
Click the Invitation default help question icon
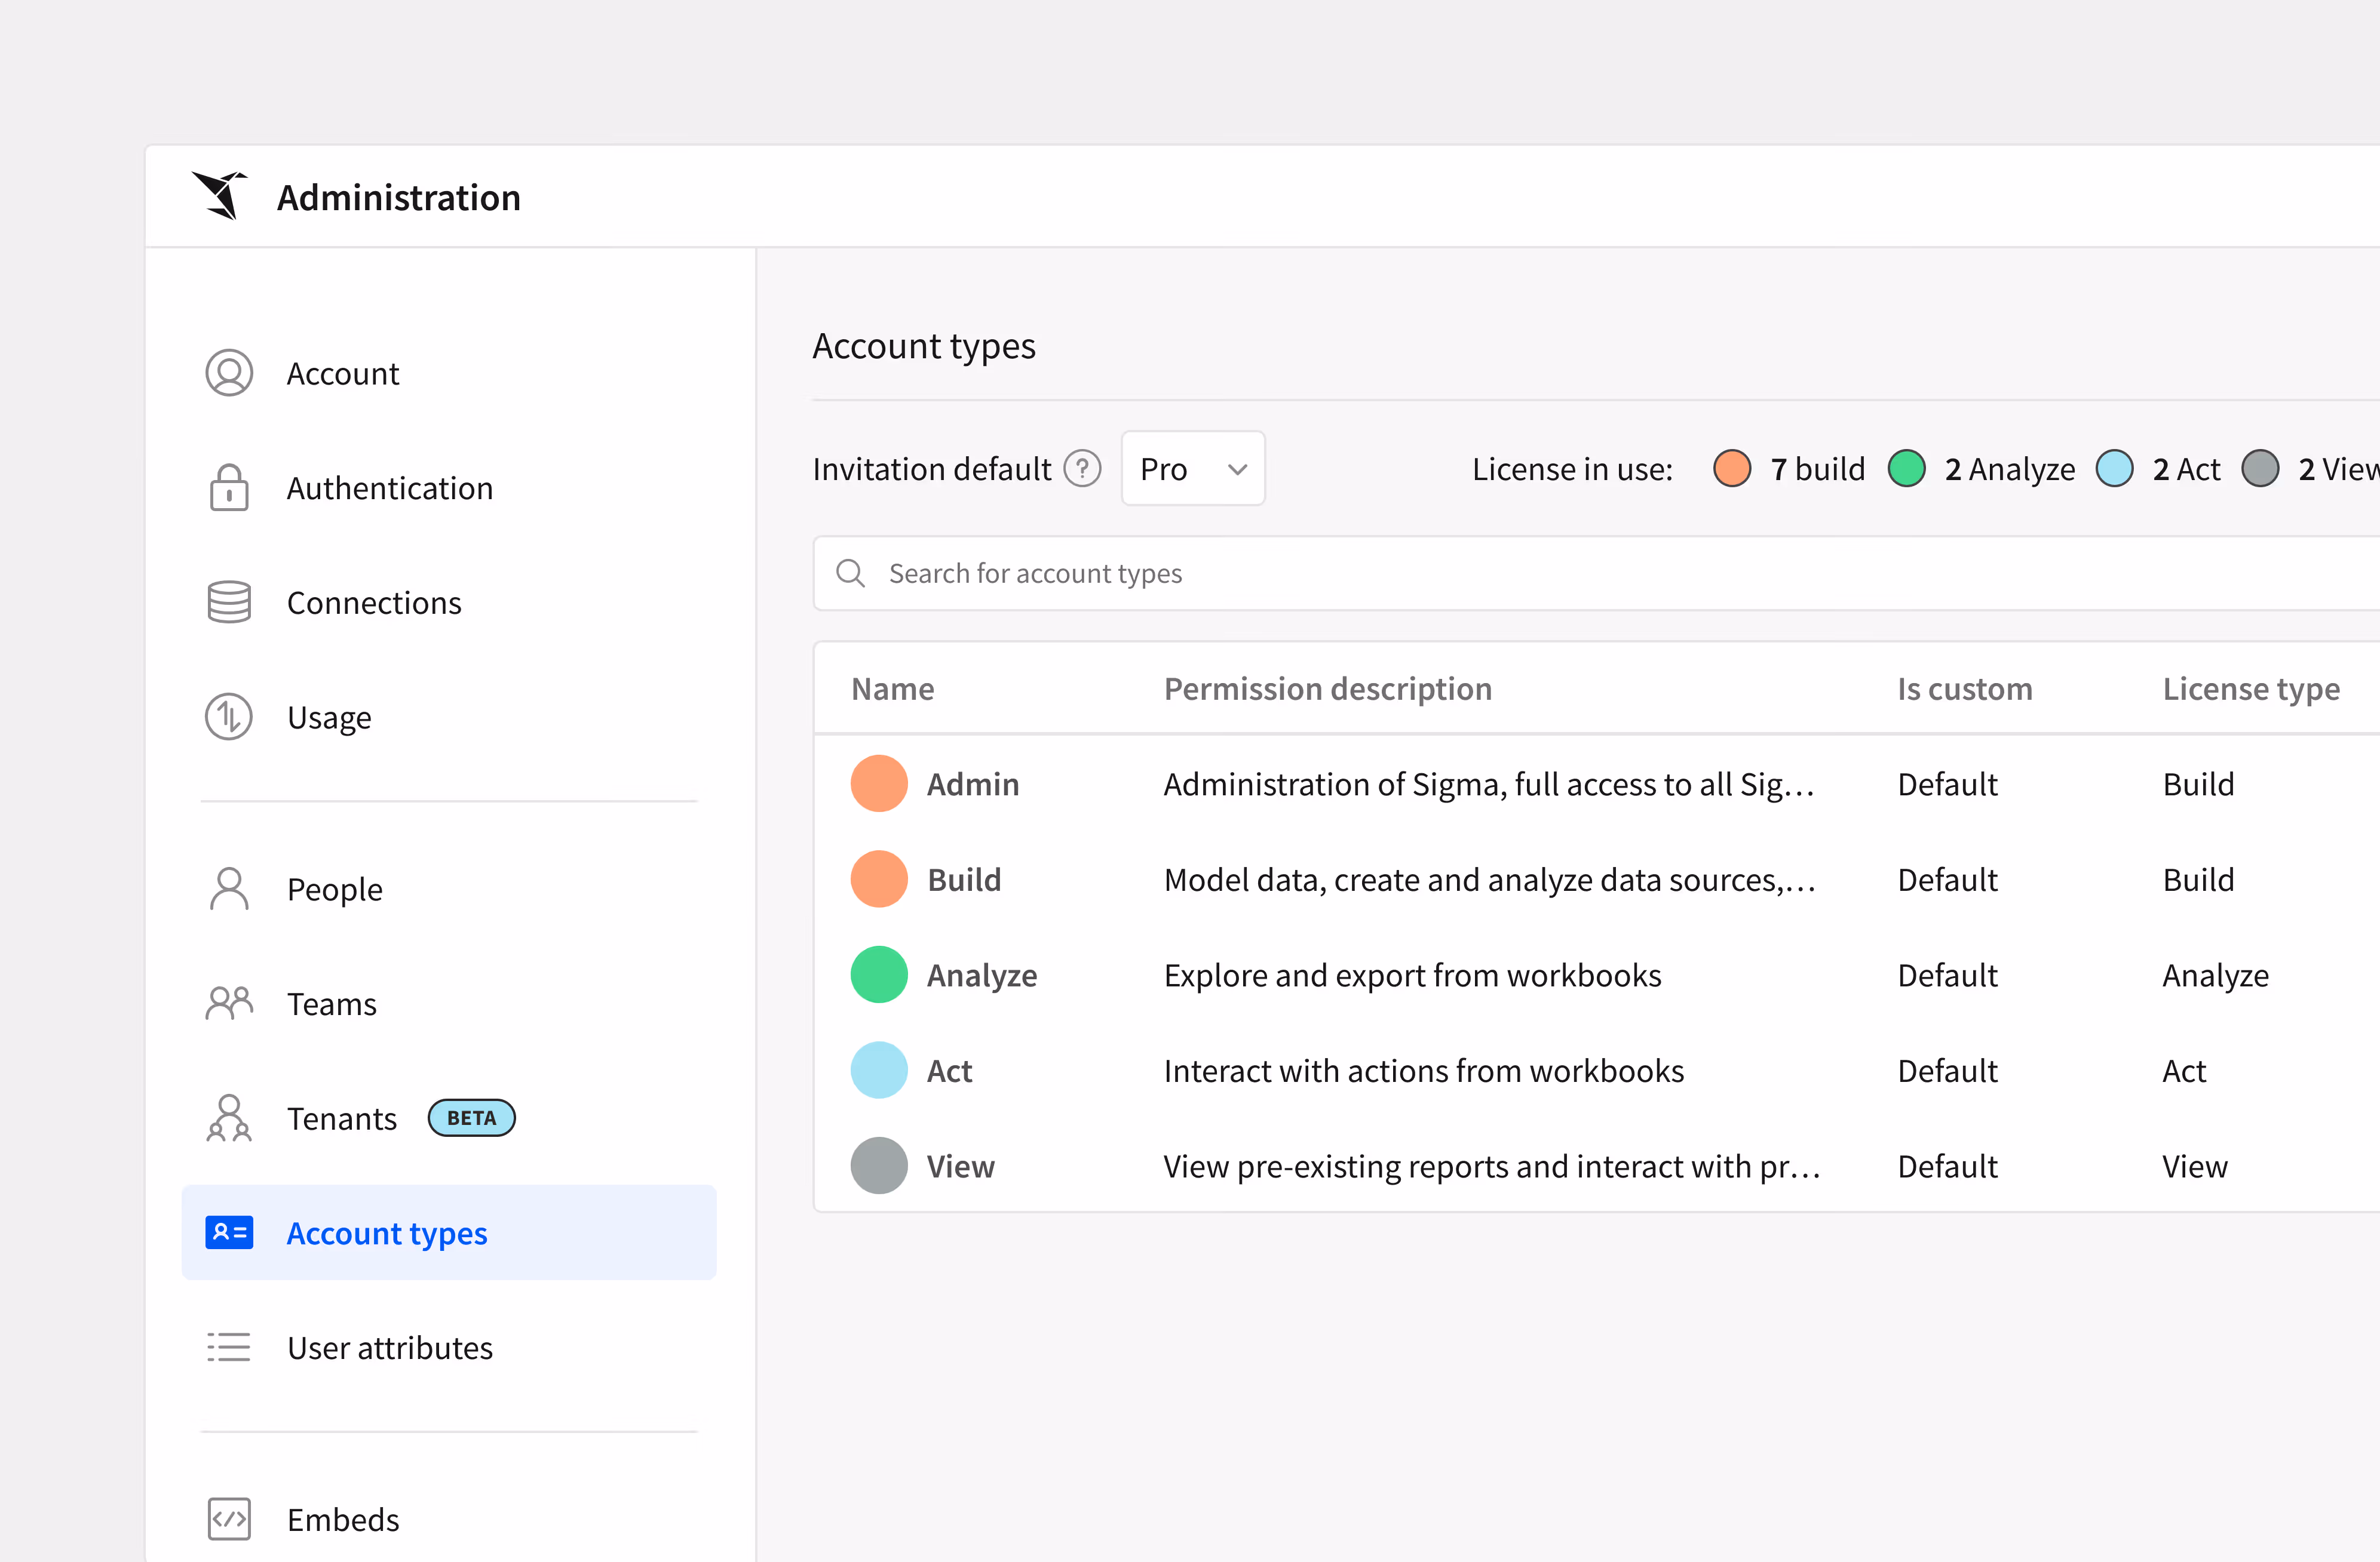point(1082,469)
